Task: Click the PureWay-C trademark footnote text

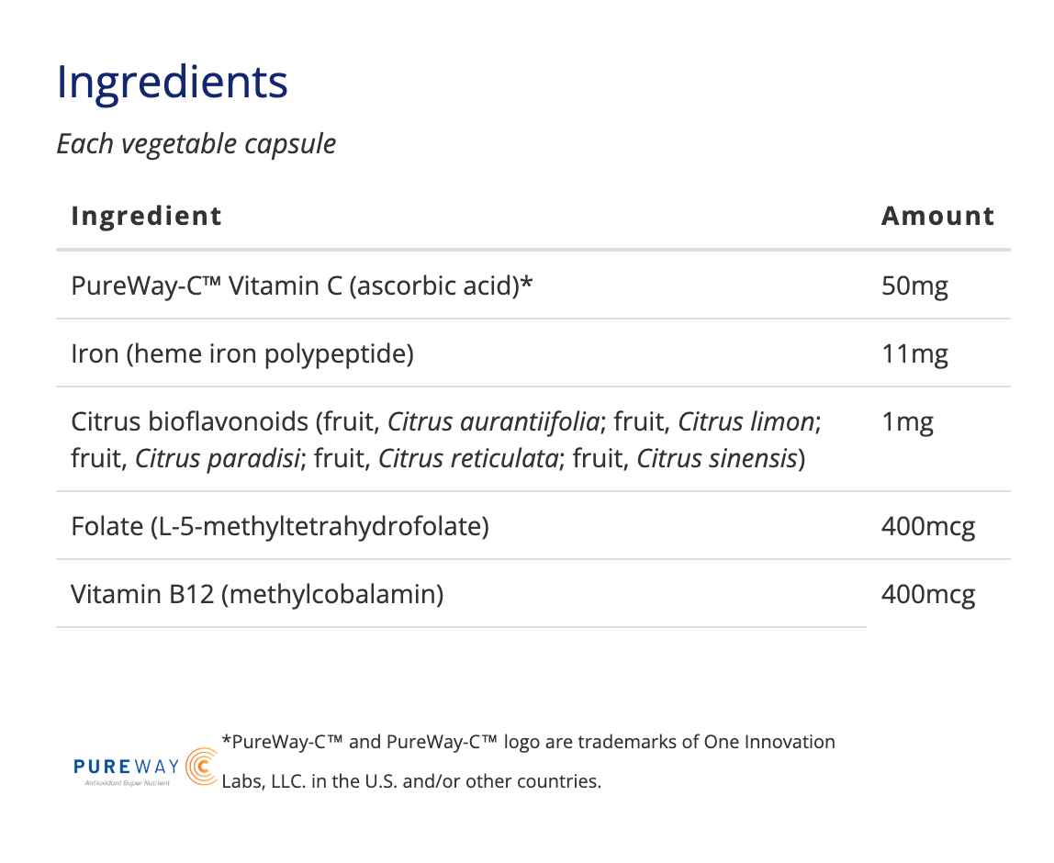Action: (528, 761)
